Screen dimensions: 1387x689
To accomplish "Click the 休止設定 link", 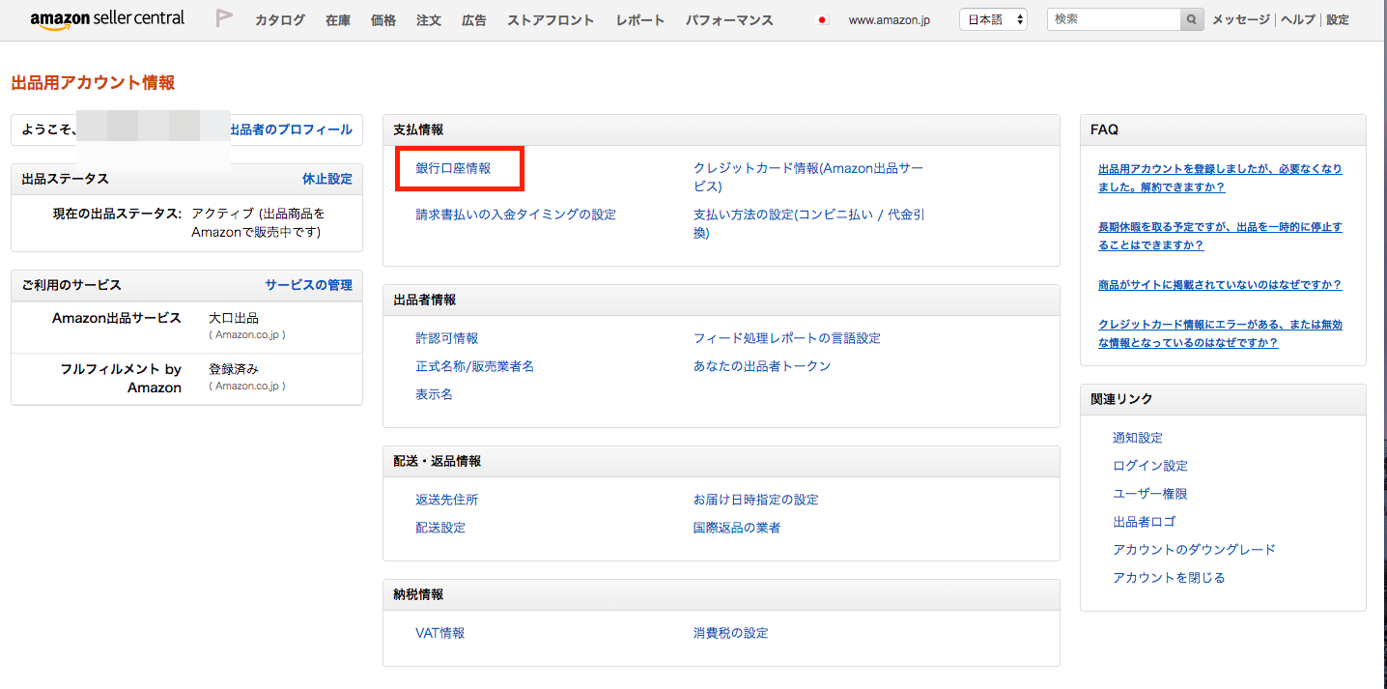I will pos(327,179).
